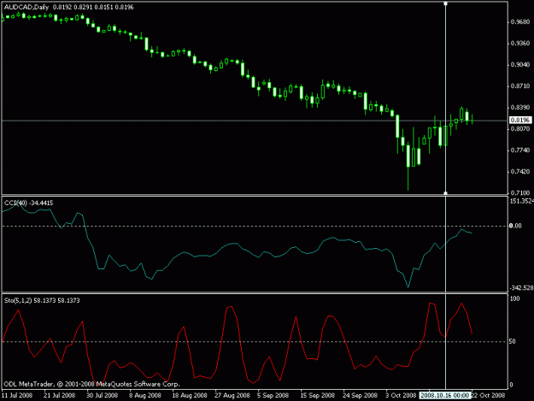Click the CCI line lowest trough in October
534x401 pixels.
408,287
